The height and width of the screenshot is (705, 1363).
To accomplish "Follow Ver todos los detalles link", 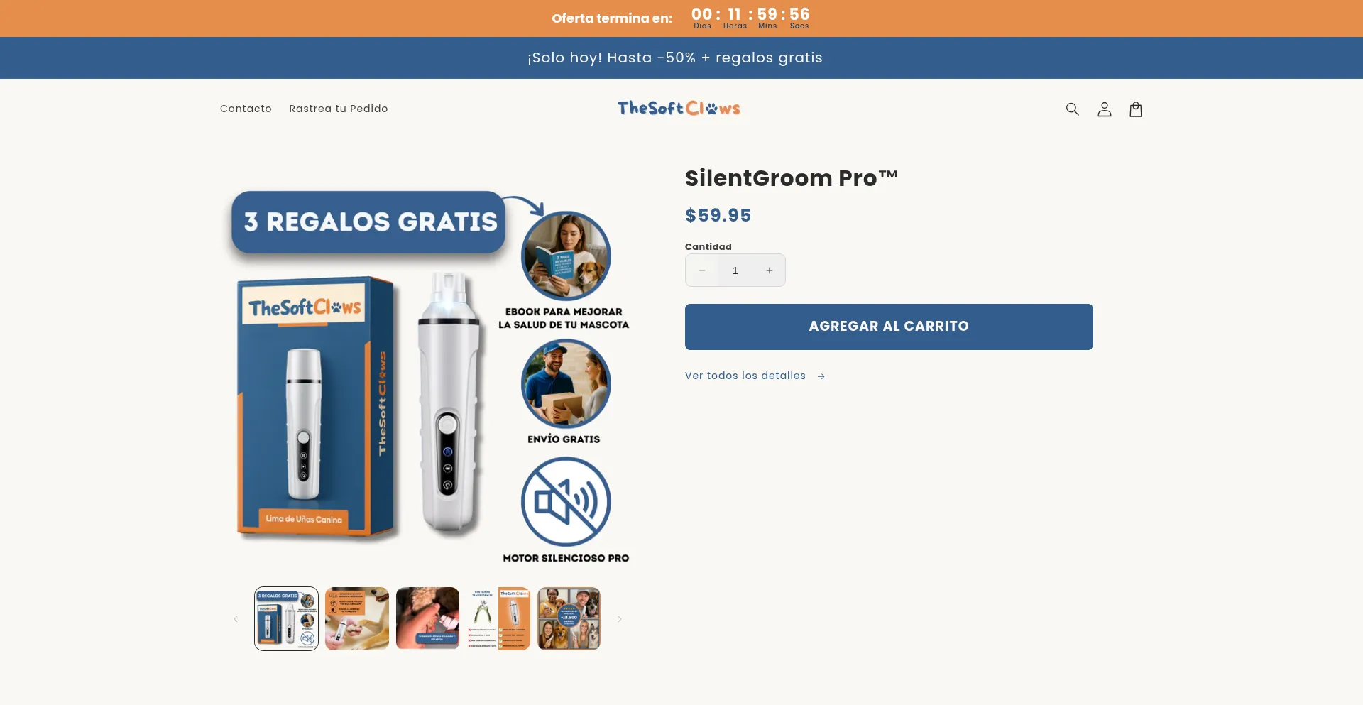I will pos(745,376).
